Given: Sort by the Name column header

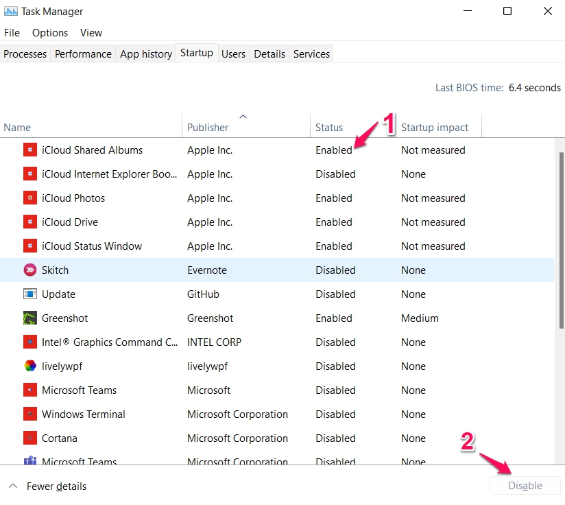Looking at the screenshot, I should [x=91, y=126].
